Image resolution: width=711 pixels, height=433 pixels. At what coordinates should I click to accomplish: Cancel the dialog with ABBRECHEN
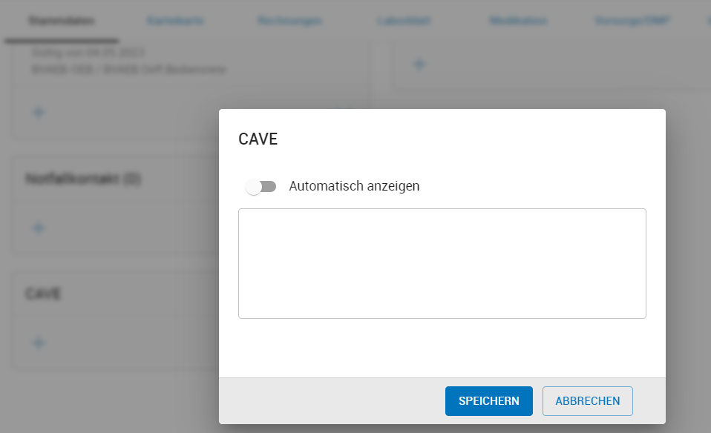click(x=587, y=400)
